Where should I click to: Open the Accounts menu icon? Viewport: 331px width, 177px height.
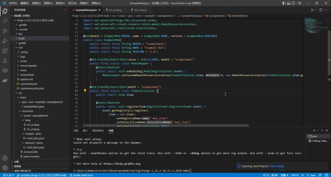pyautogui.click(x=5, y=158)
